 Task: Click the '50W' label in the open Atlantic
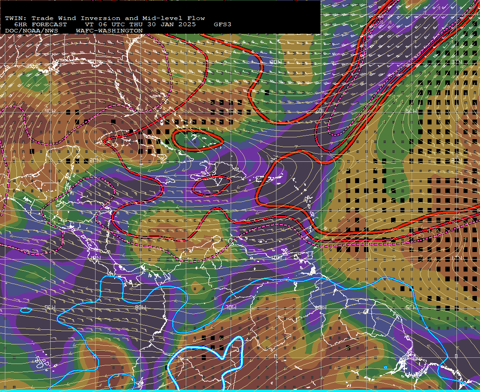pyautogui.click(x=412, y=111)
